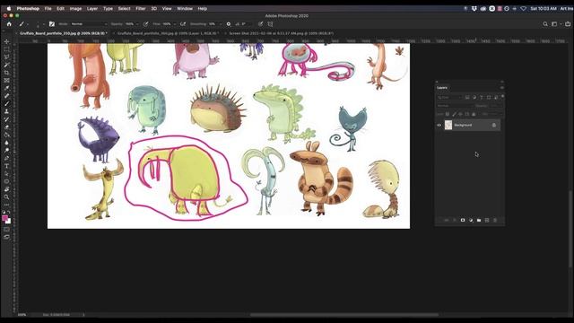The width and height of the screenshot is (574, 323).
Task: Open the Window menu
Action: point(185,8)
